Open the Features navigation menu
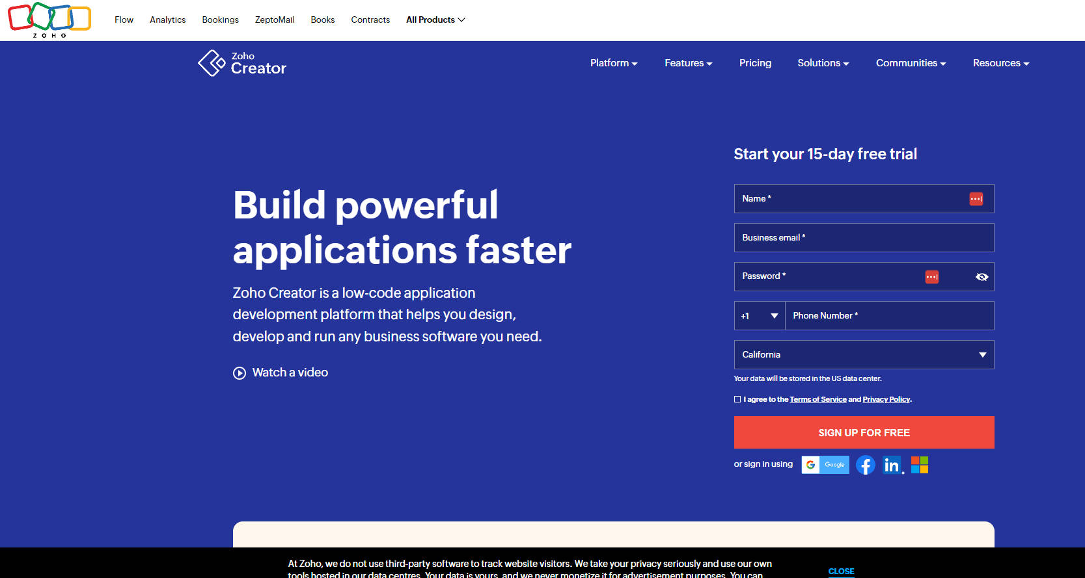 click(x=688, y=63)
